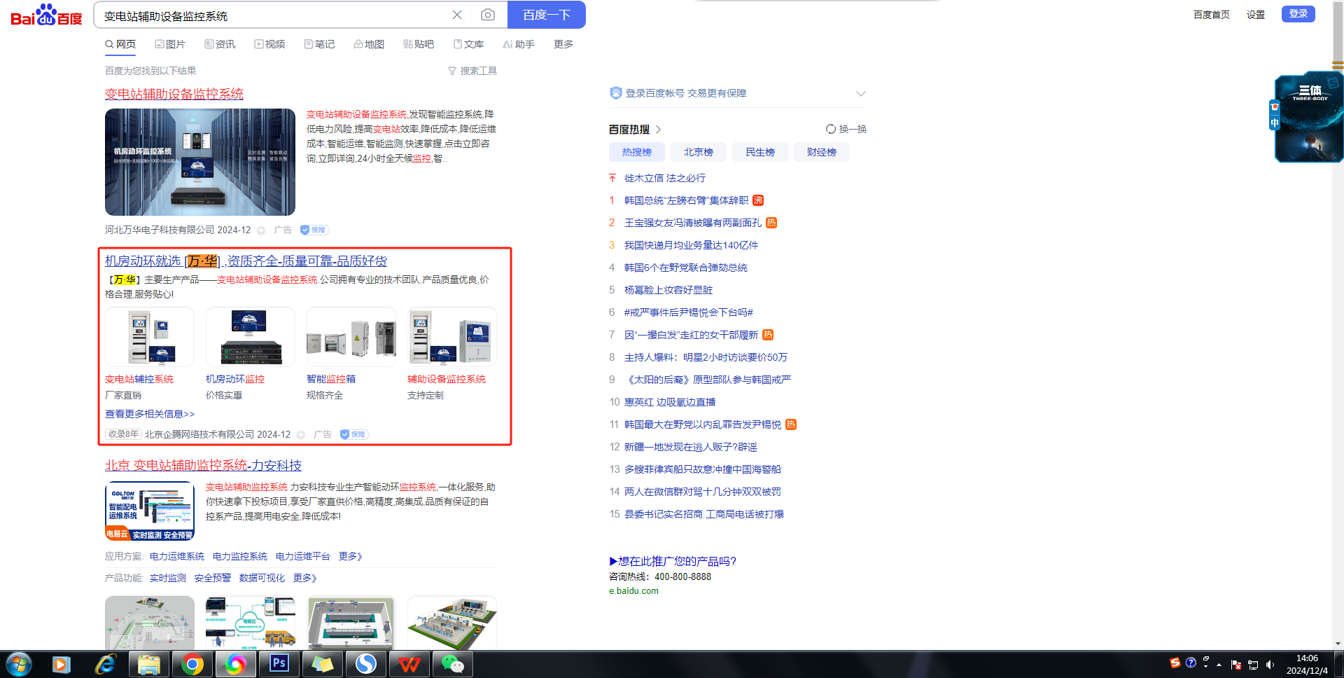The width and height of the screenshot is (1344, 678).
Task: Open 北京 变电站辅助监控系统-力安科技 result
Action: point(203,465)
